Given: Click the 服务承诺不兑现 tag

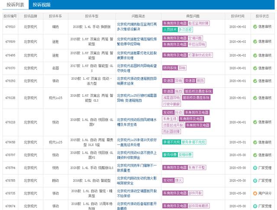Looking at the screenshot, I should pyautogui.click(x=193, y=142).
